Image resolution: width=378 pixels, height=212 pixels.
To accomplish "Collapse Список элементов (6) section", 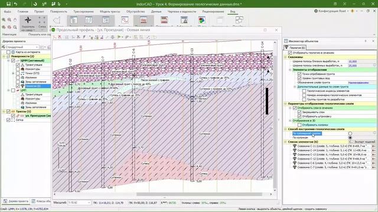I will [285, 142].
